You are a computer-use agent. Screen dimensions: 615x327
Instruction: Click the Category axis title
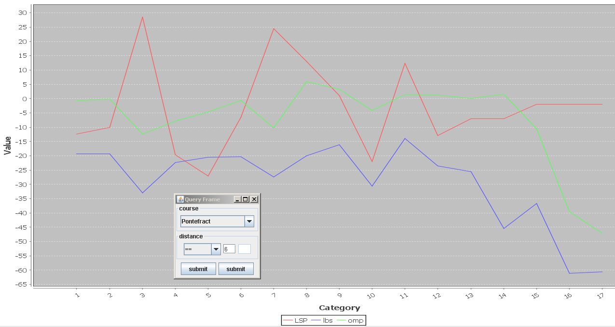click(x=340, y=308)
